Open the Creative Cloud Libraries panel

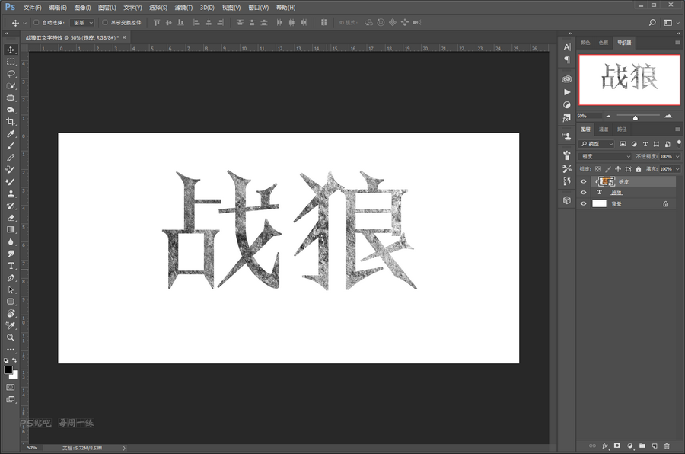[567, 79]
